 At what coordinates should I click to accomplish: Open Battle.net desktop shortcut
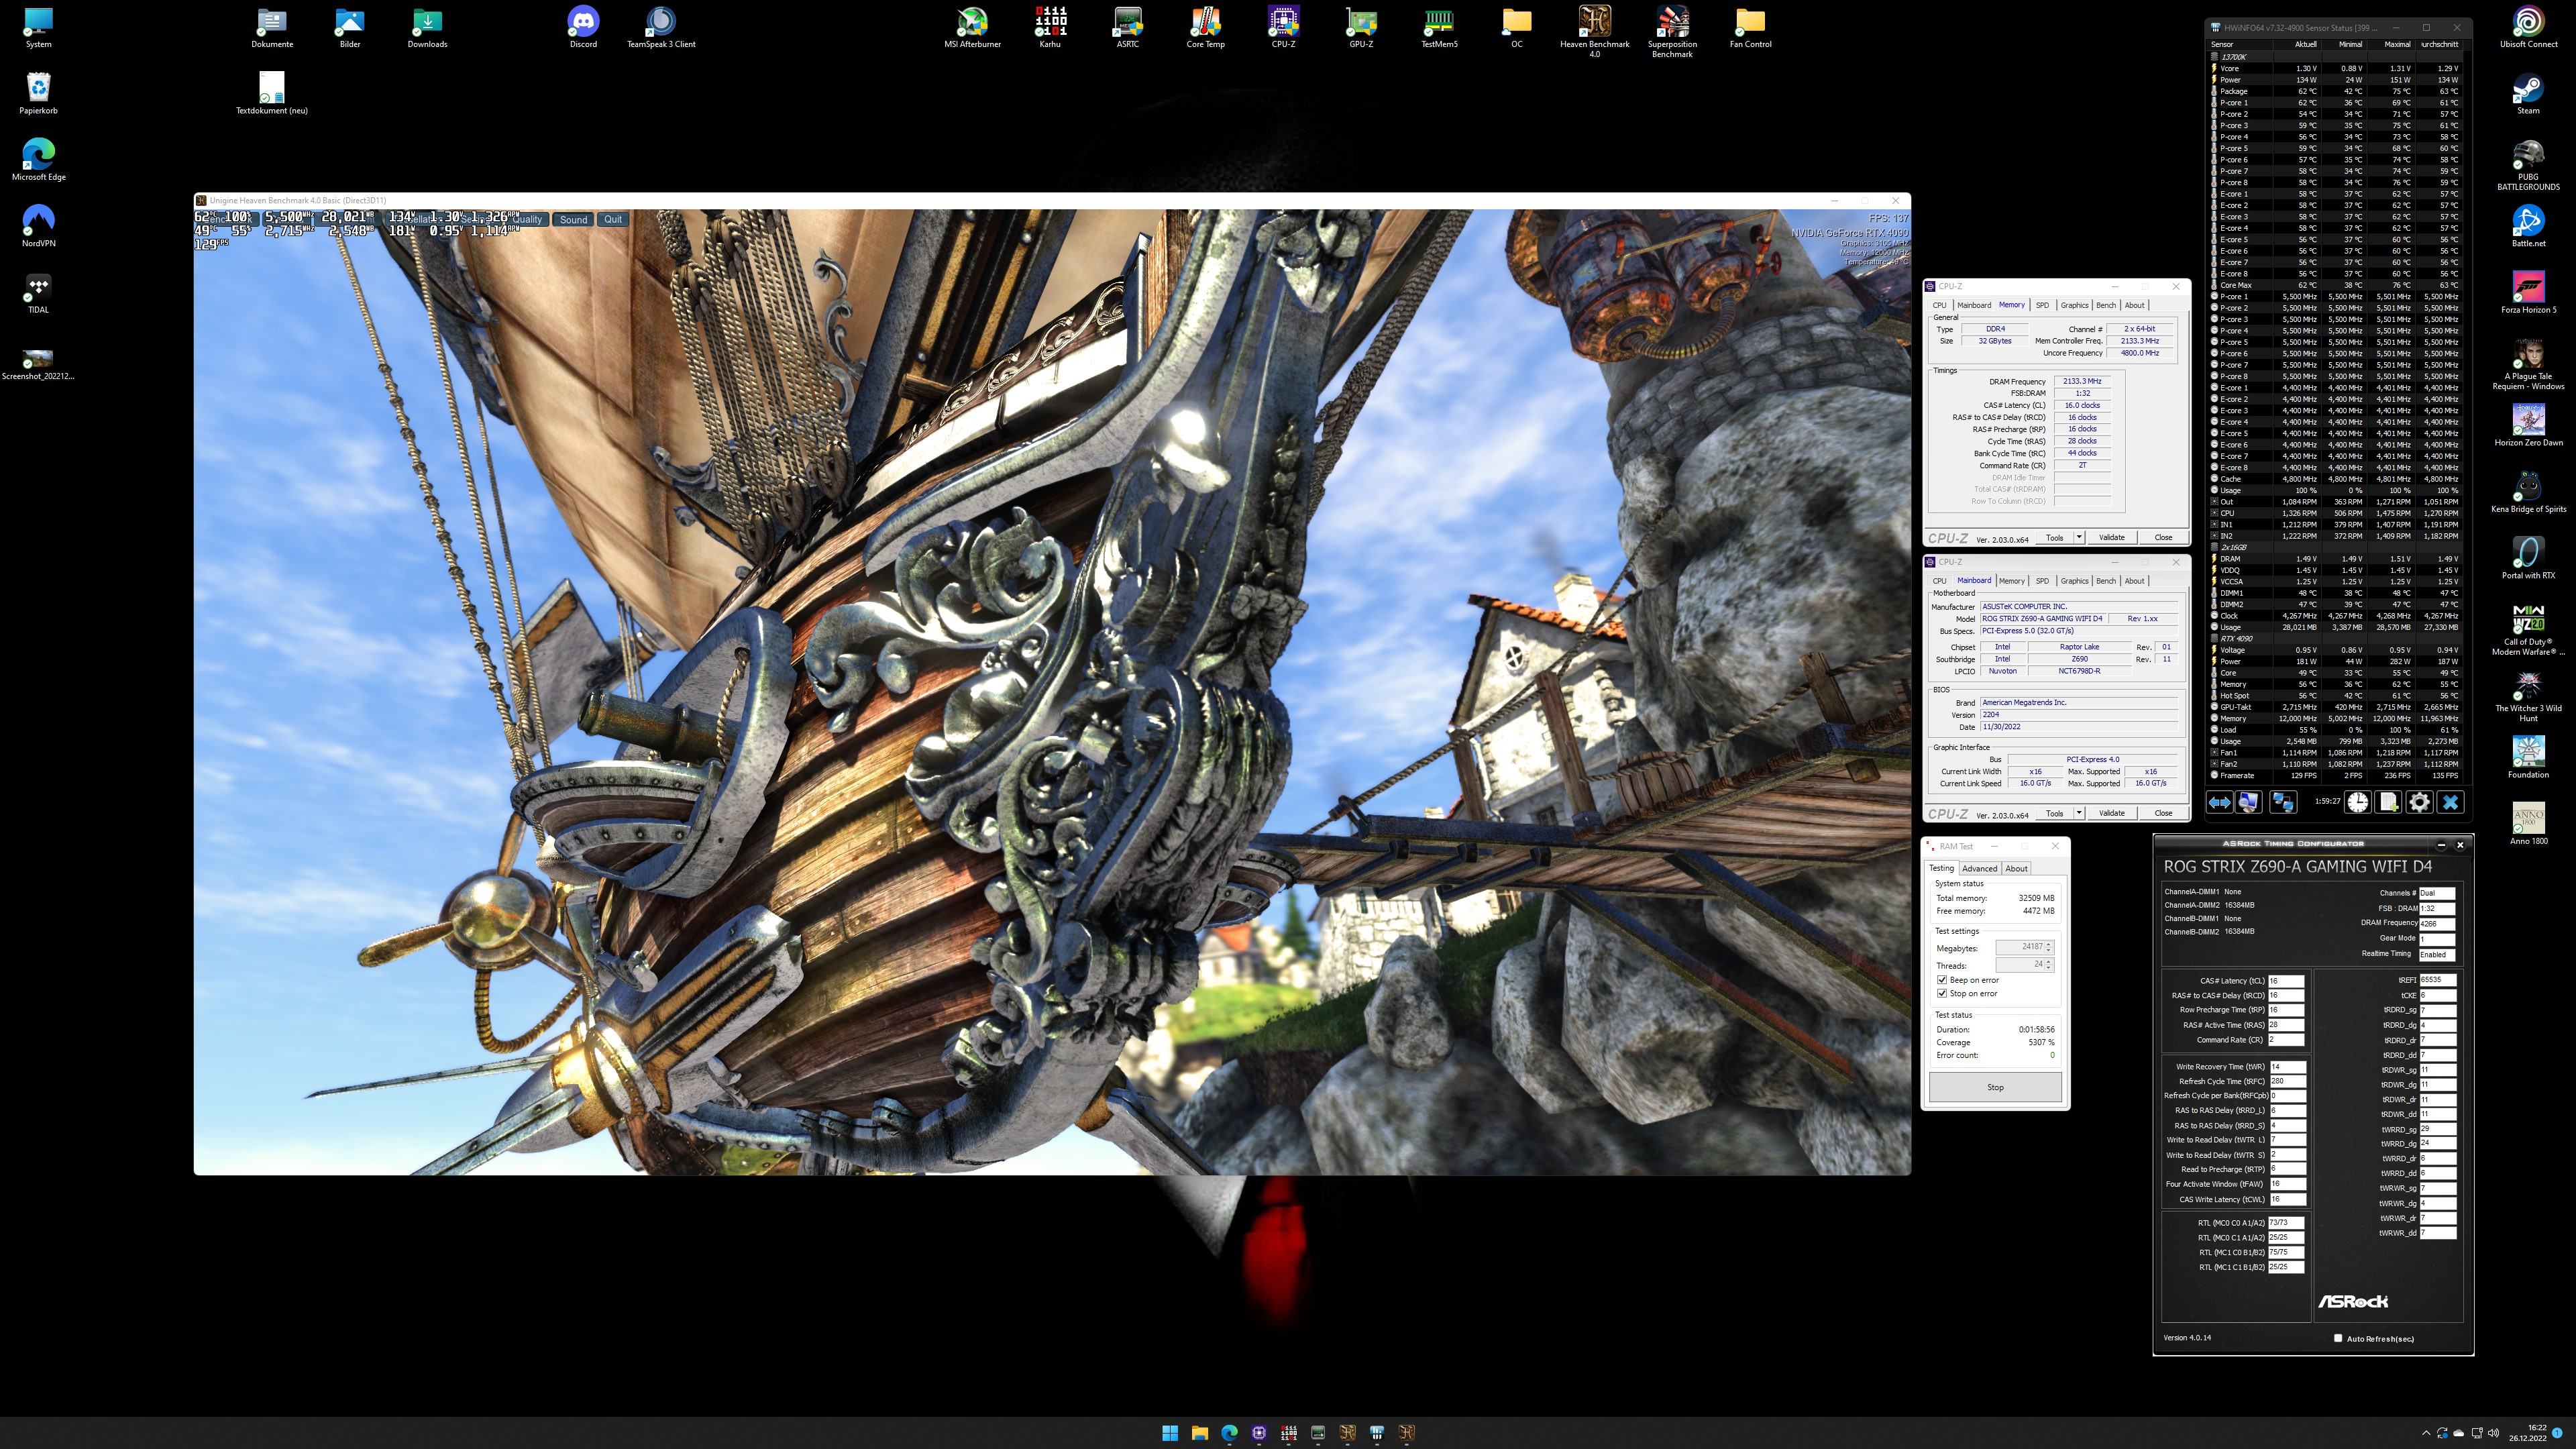pyautogui.click(x=2528, y=226)
